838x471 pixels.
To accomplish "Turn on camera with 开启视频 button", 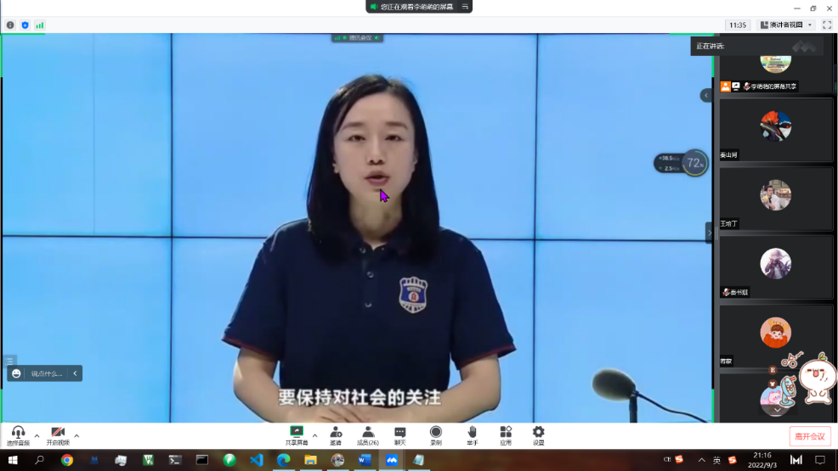I will (57, 435).
